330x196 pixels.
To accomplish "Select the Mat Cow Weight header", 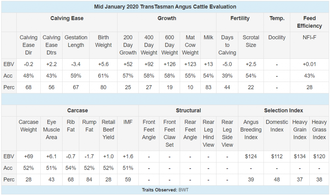I will pos(190,45).
